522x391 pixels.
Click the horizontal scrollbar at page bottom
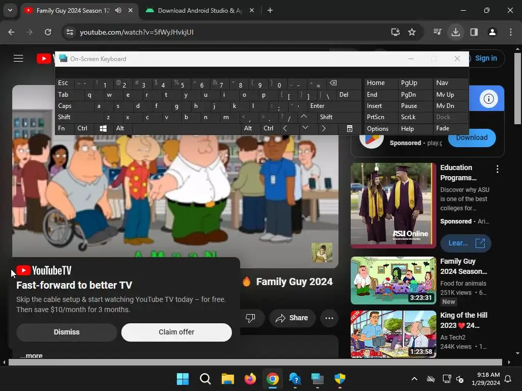(255, 362)
